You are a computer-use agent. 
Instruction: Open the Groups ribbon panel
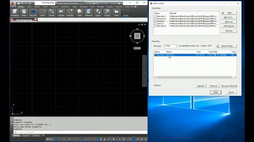pyautogui.click(x=107, y=13)
